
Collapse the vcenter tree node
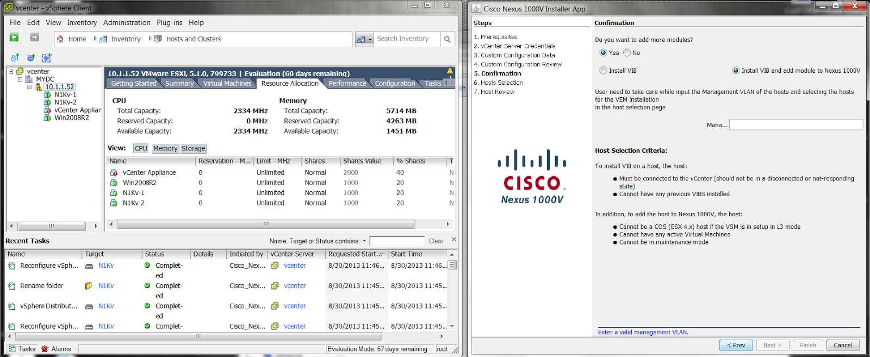click(10, 72)
